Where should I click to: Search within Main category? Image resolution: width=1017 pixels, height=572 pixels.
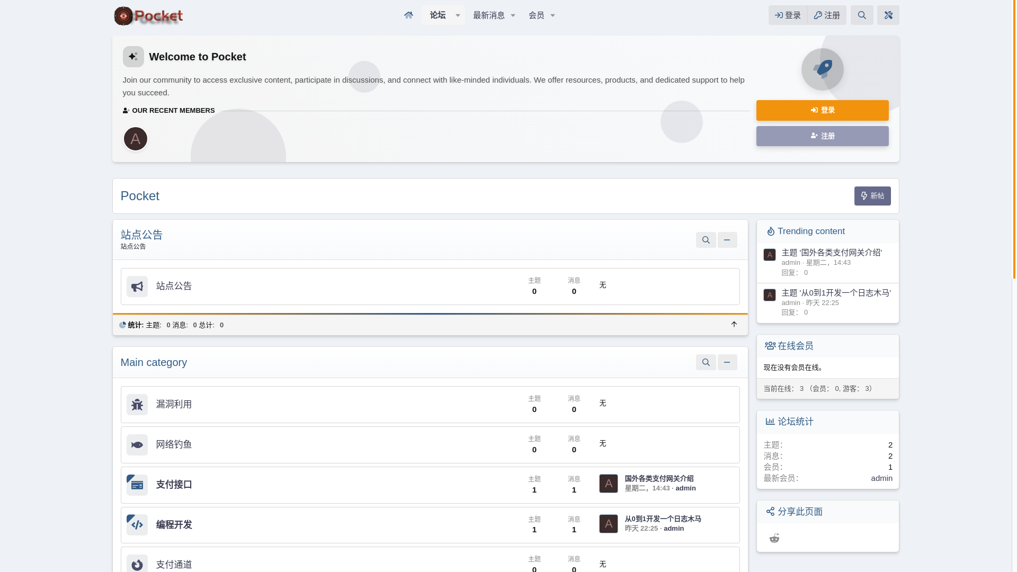coord(706,362)
